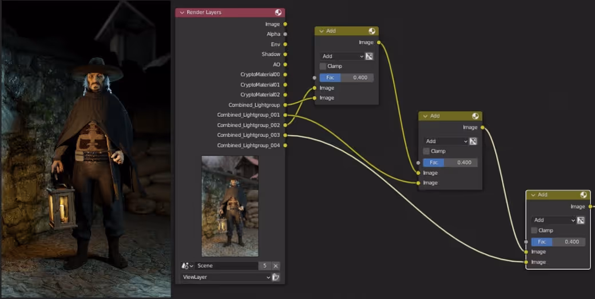Collapse the Add node fed by Combined_Lightgroup
595x299 pixels.
[x=322, y=31]
